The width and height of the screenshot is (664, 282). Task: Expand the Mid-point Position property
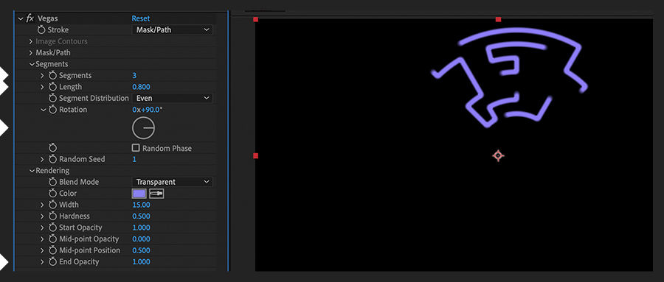tap(42, 251)
